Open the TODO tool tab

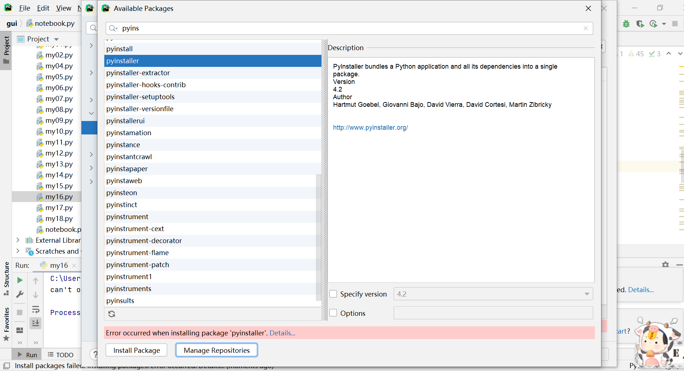[x=60, y=355]
